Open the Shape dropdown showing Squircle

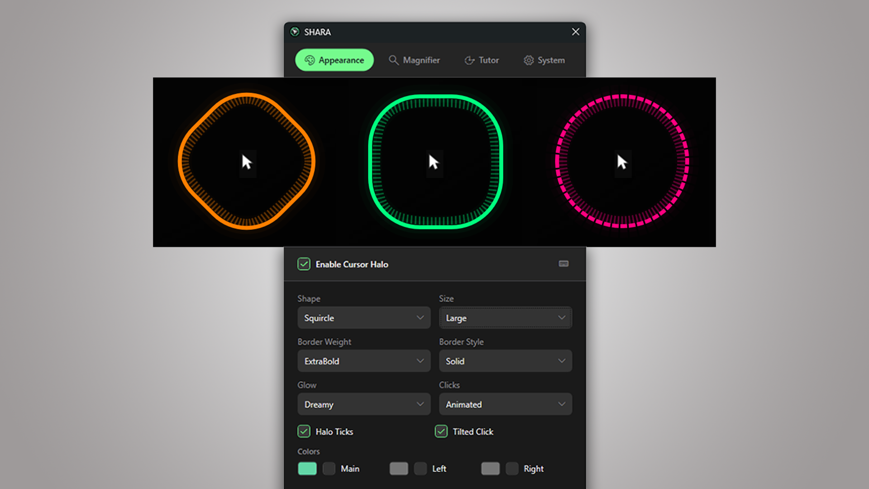pyautogui.click(x=363, y=317)
